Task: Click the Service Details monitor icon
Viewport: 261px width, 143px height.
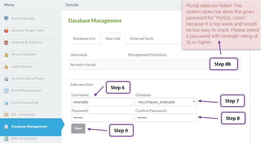Action: [x=6, y=18]
